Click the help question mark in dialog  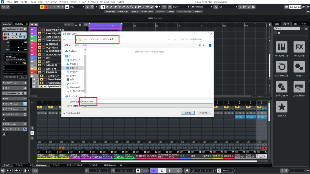(210, 45)
